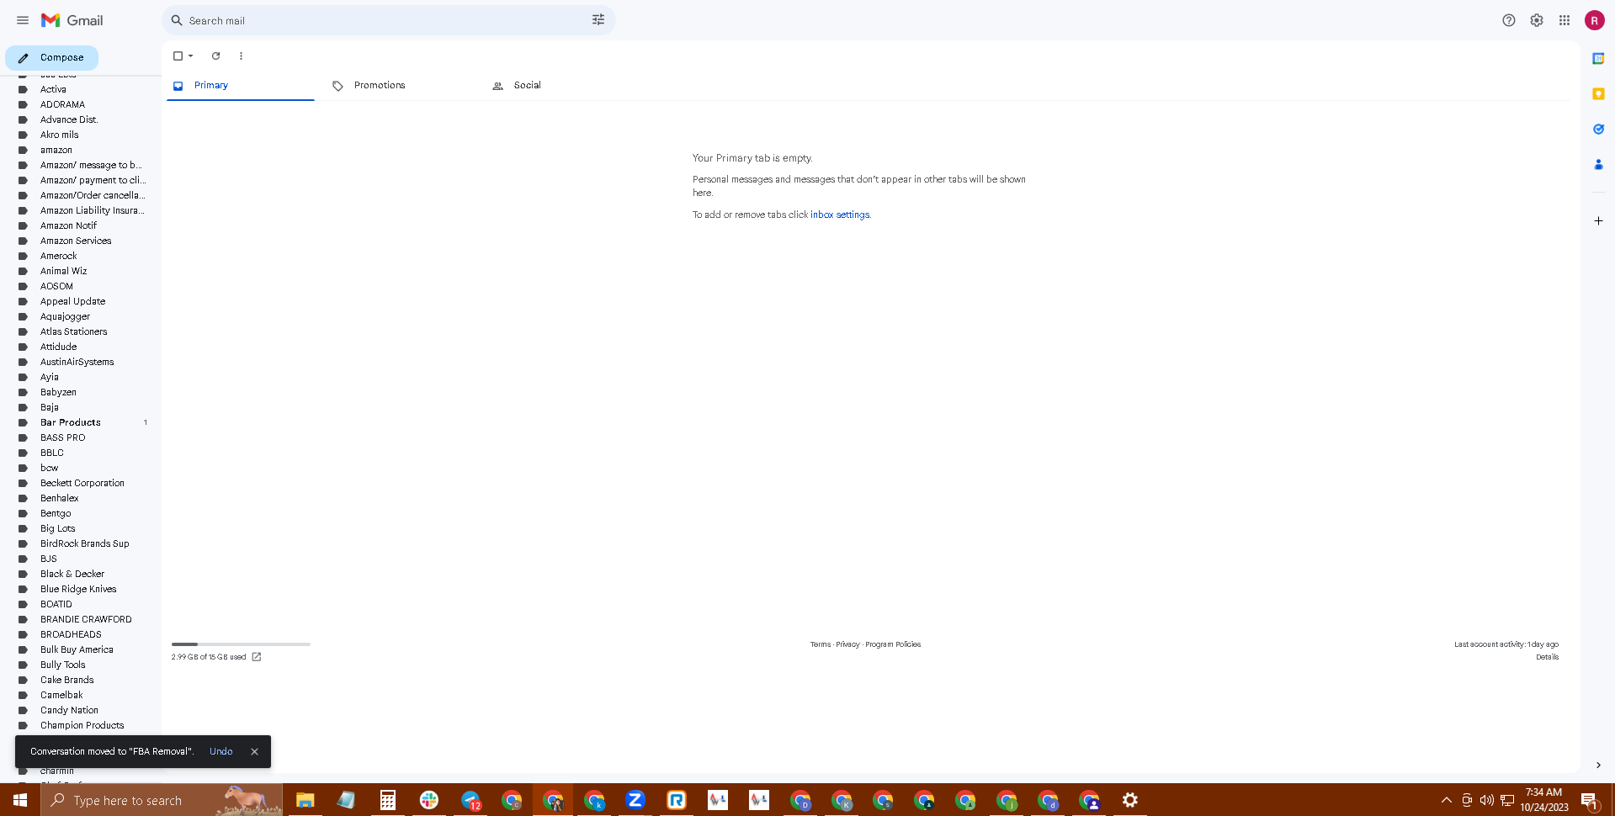Click the storage usage progress bar
1615x816 pixels.
click(241, 644)
